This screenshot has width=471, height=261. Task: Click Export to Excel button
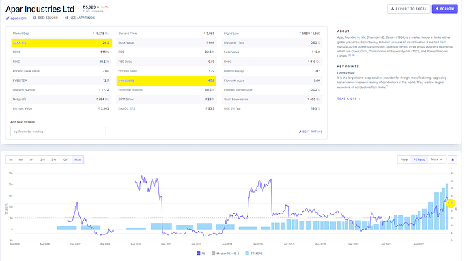coord(408,9)
